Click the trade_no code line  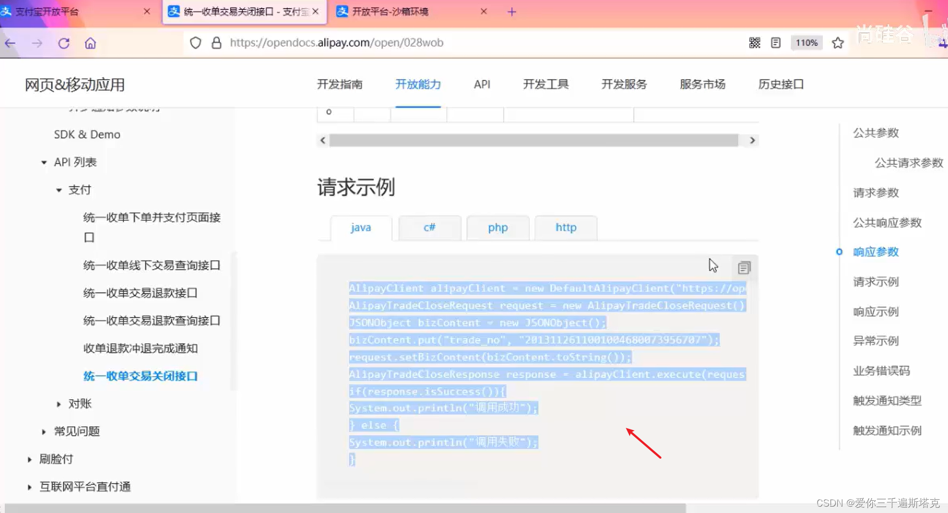coord(534,340)
